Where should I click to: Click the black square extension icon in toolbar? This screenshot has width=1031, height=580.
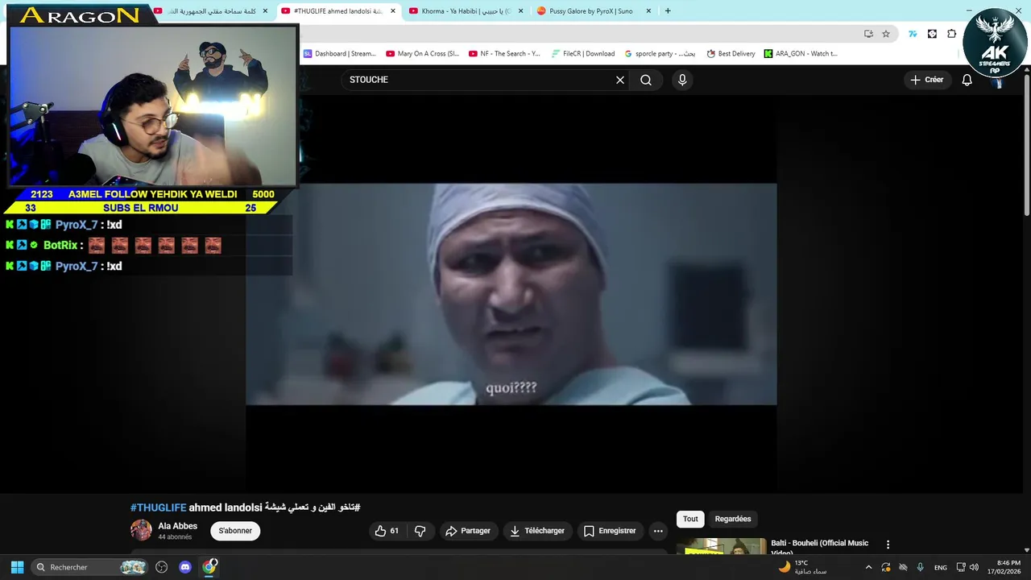click(932, 34)
